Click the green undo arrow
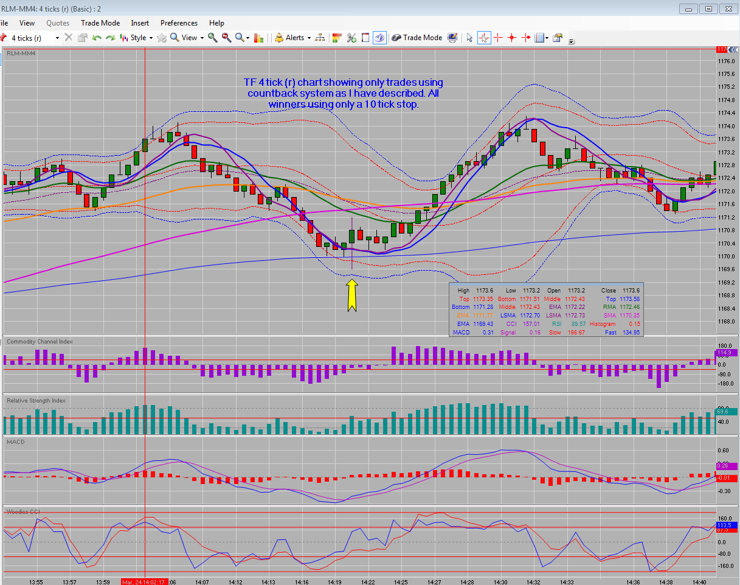740x585 pixels. pos(97,38)
